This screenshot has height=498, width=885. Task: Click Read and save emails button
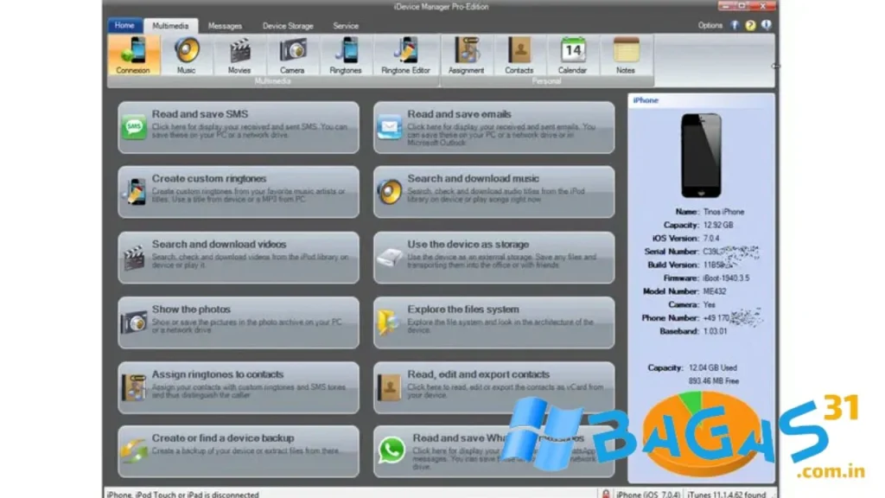click(x=493, y=128)
